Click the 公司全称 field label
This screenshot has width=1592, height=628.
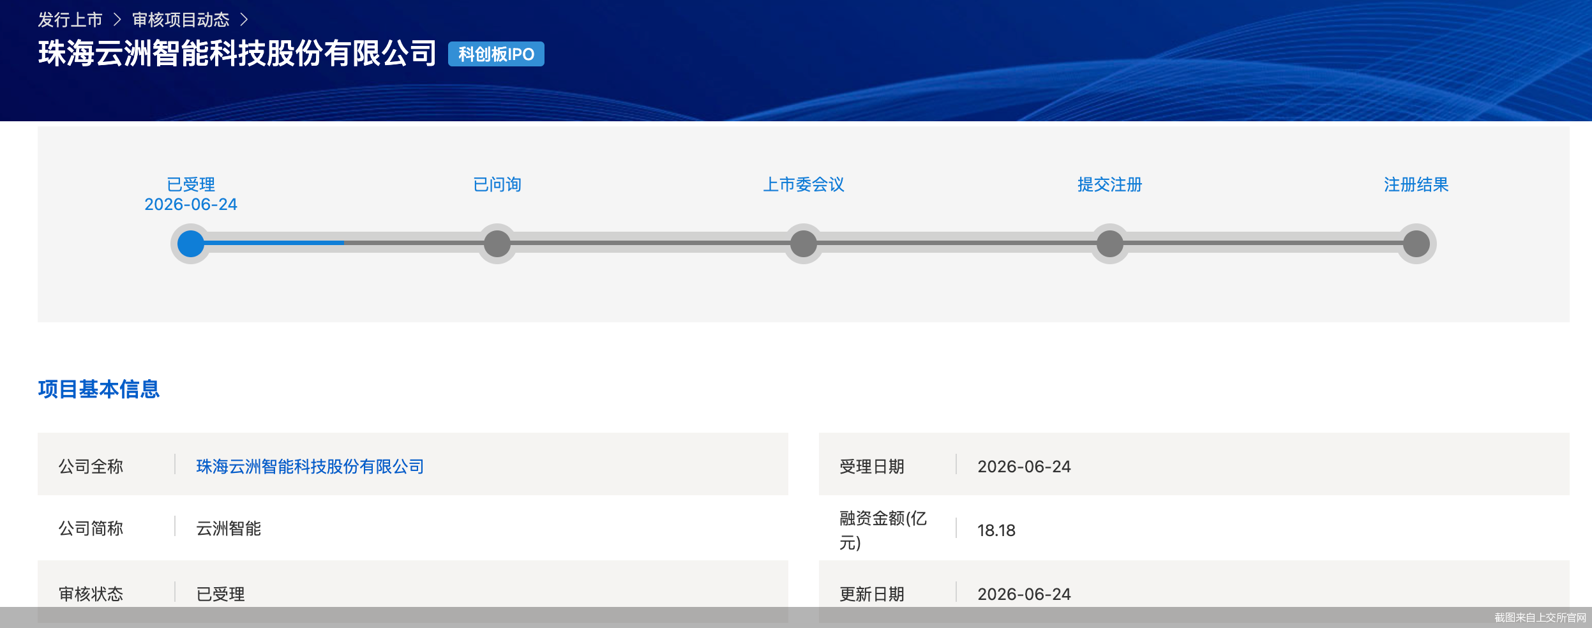pos(91,467)
